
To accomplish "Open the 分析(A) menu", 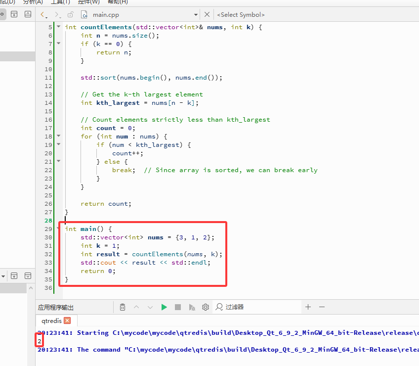I will [x=33, y=2].
